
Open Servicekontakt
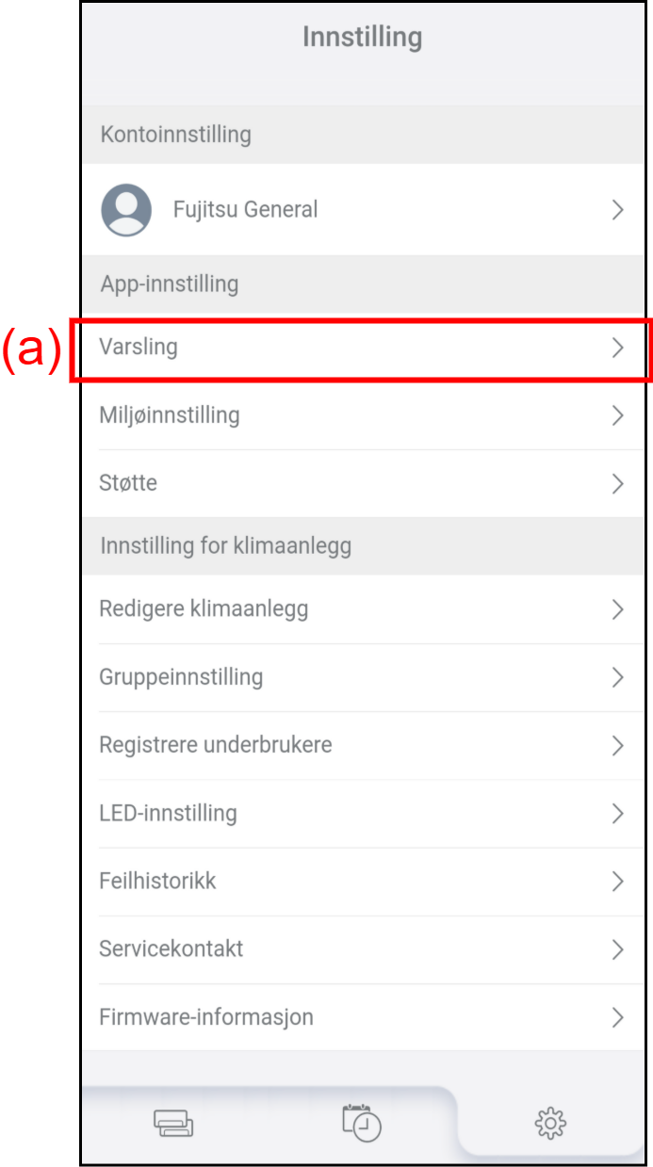click(171, 949)
